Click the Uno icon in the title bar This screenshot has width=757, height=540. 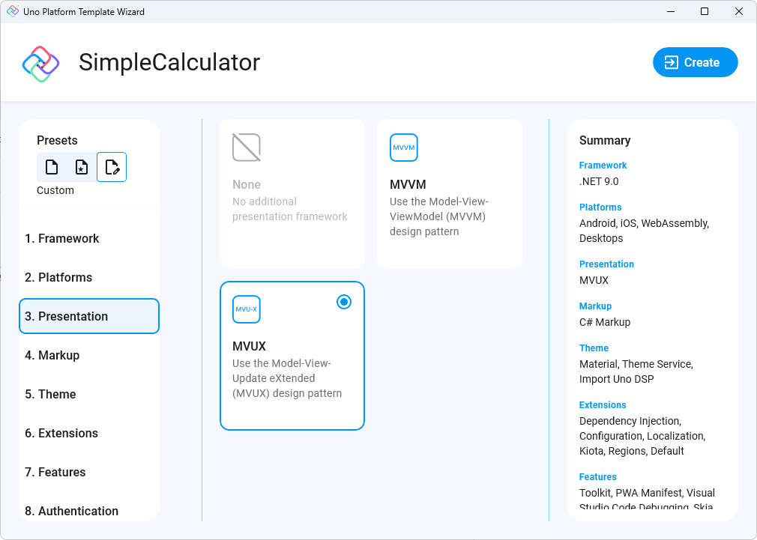click(13, 11)
